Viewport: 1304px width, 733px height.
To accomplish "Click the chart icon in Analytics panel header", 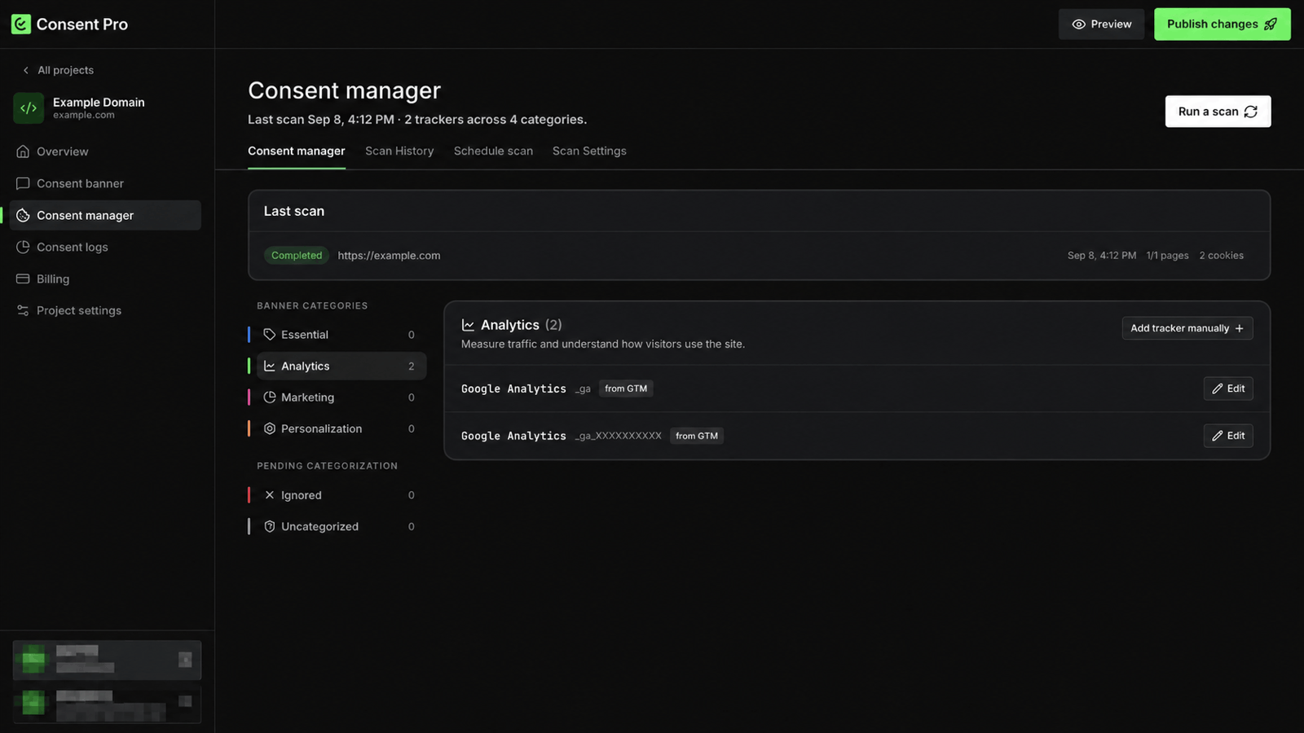I will pos(468,325).
